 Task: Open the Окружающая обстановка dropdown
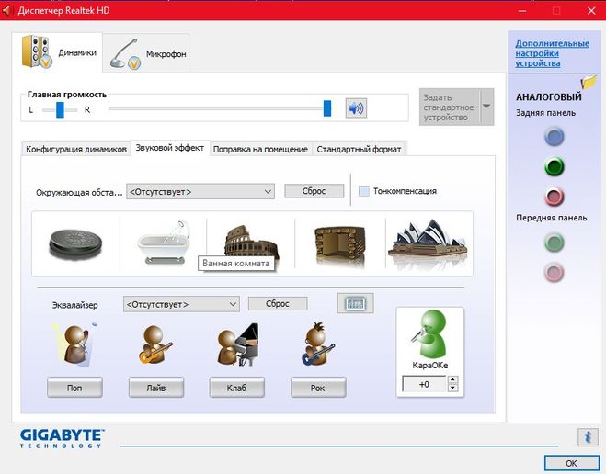200,191
